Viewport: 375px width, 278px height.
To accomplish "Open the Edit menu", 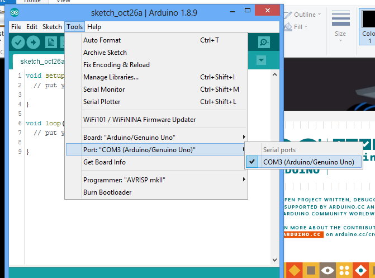I will pos(32,27).
